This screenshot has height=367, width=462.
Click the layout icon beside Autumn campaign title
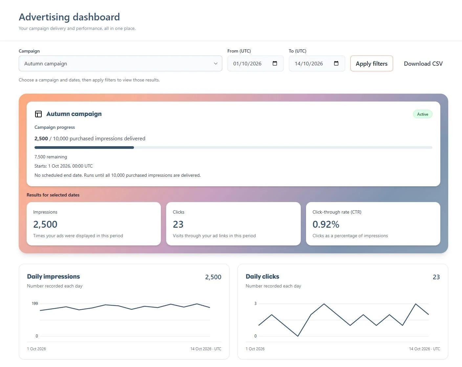[x=38, y=114]
